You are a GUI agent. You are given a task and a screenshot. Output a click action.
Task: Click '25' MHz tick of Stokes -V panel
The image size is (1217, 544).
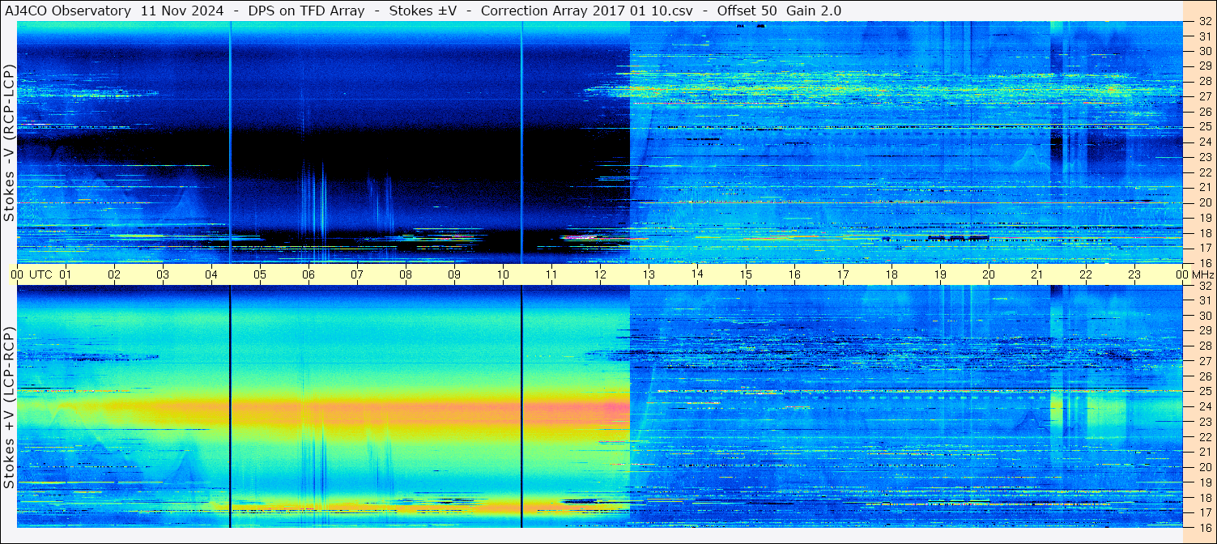tap(1204, 127)
